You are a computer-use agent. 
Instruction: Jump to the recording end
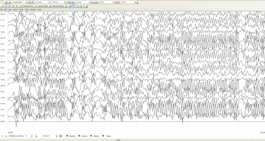pos(56,136)
